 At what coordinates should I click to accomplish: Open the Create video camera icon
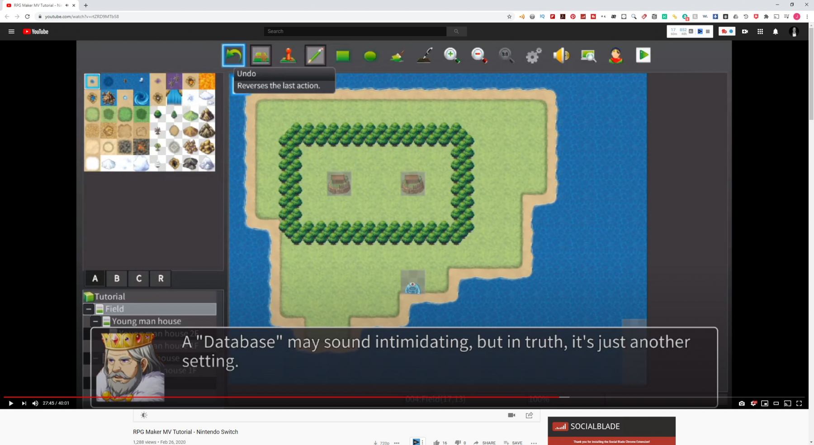coord(745,31)
